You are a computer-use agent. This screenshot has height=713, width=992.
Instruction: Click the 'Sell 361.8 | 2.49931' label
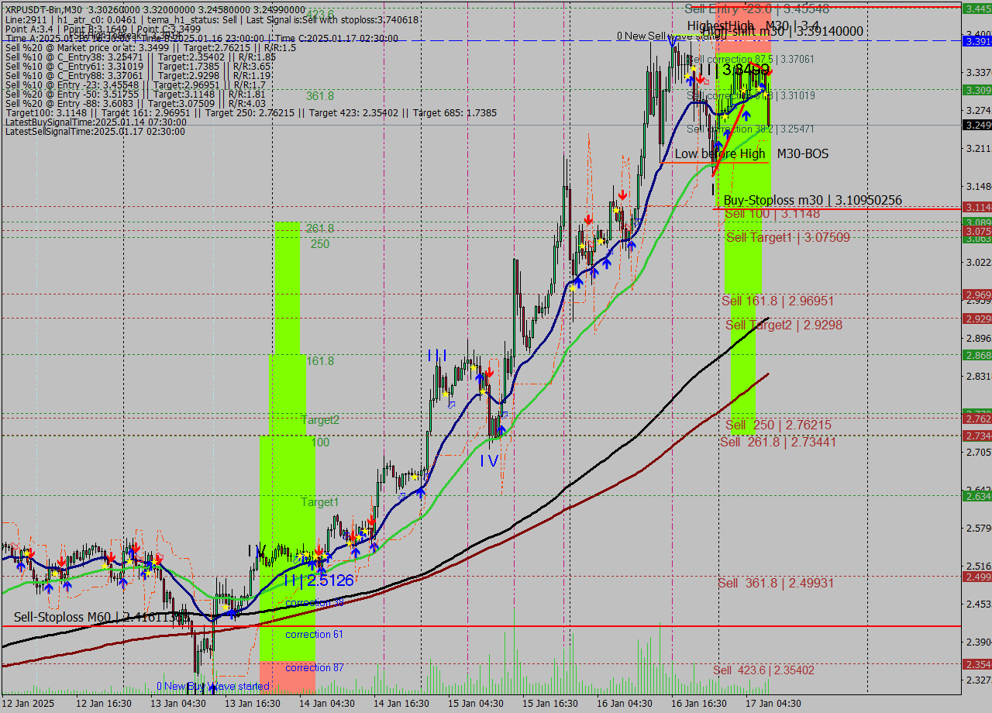tap(776, 583)
